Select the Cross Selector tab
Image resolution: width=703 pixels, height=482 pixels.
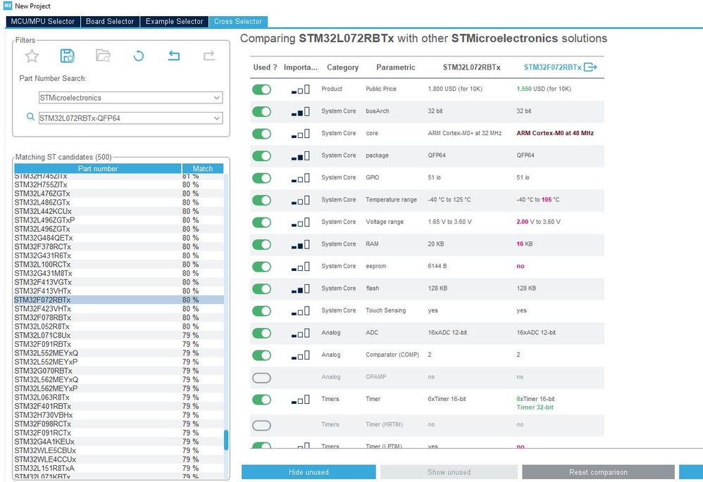point(238,22)
